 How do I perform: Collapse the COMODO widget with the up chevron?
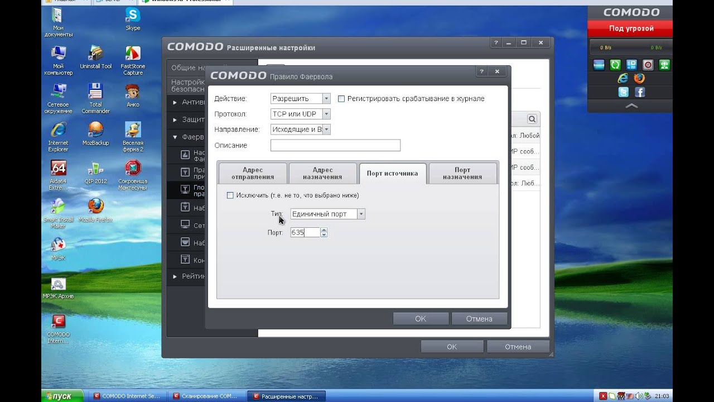pyautogui.click(x=631, y=106)
